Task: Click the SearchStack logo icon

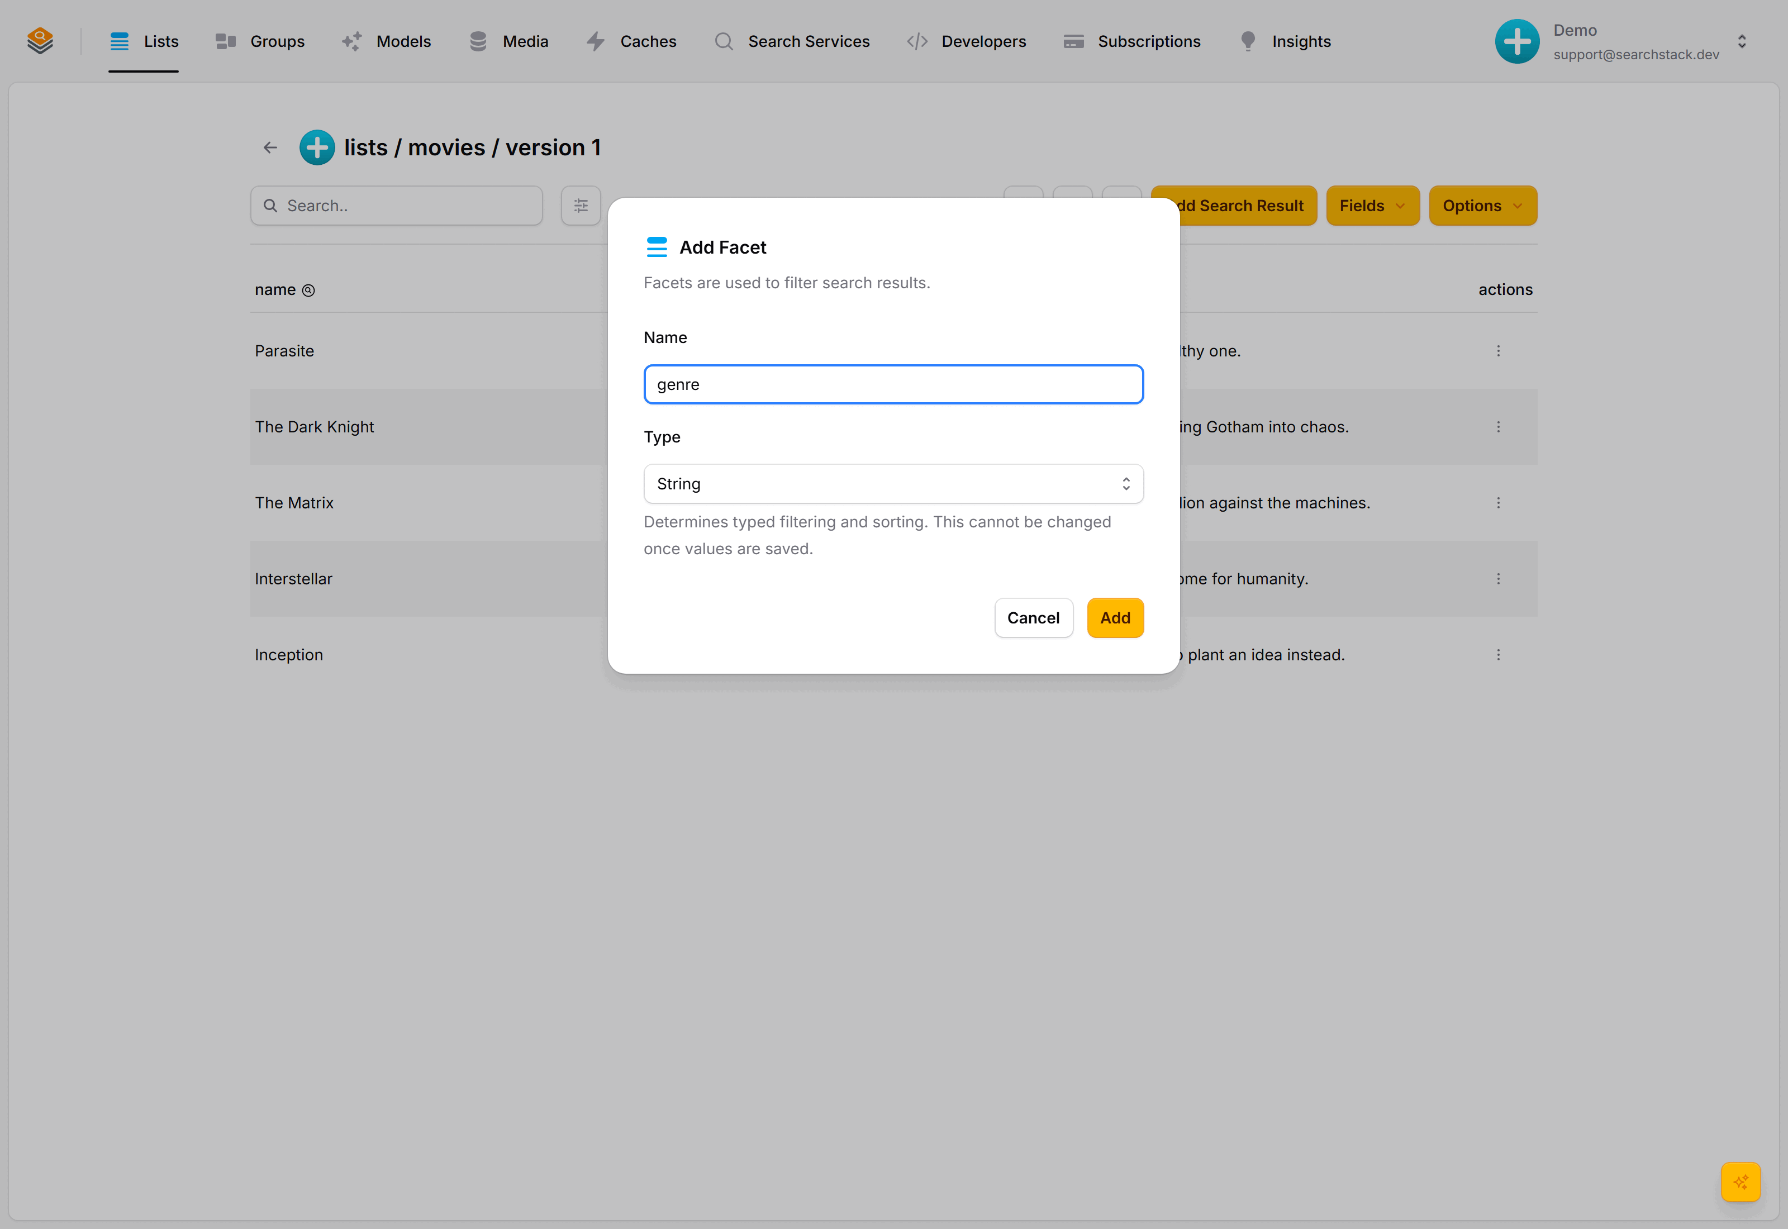Action: click(40, 41)
